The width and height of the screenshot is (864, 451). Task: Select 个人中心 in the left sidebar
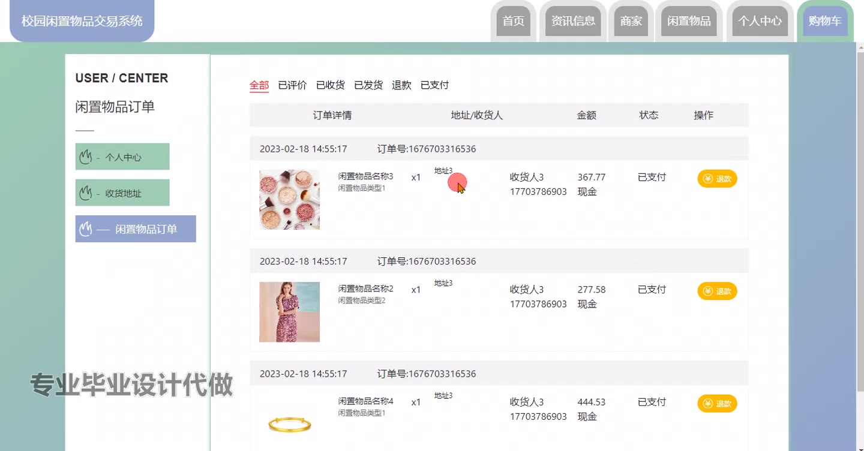coord(122,157)
